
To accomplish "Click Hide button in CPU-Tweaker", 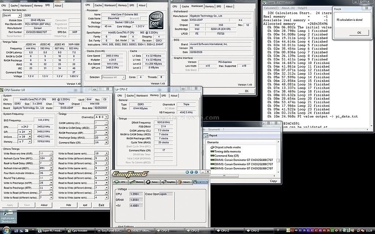I will (68, 205).
